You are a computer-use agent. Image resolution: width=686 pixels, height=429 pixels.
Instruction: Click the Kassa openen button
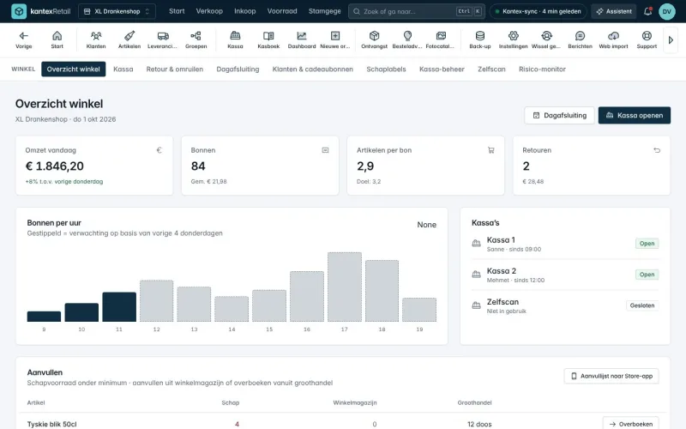[634, 115]
